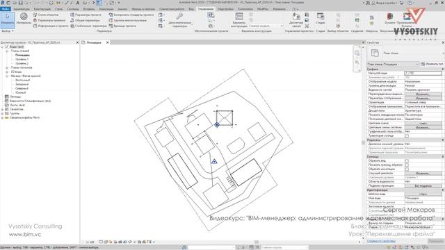Select Легенды in project browser
Viewport: 445px width, 250px height.
(15, 97)
